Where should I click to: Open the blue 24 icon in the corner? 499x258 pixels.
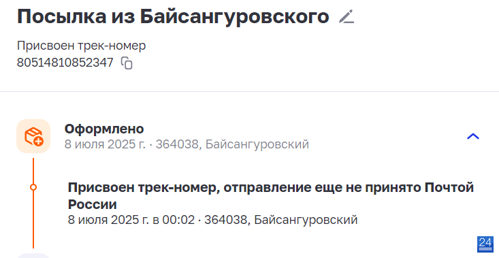[485, 244]
